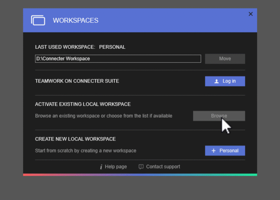Click TEAMWORK ON CONNECTER SUITE heading

77,81
